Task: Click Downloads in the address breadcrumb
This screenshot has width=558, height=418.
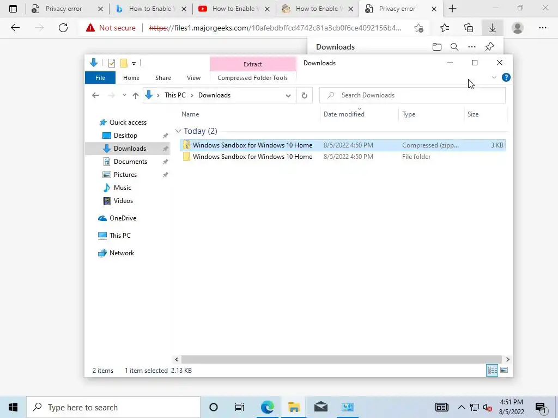Action: pyautogui.click(x=214, y=95)
